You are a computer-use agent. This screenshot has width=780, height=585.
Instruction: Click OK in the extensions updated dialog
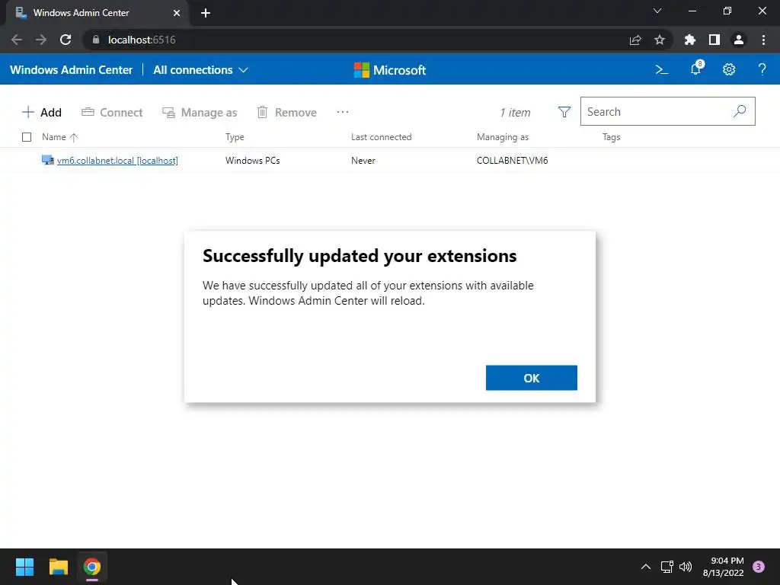pos(531,378)
